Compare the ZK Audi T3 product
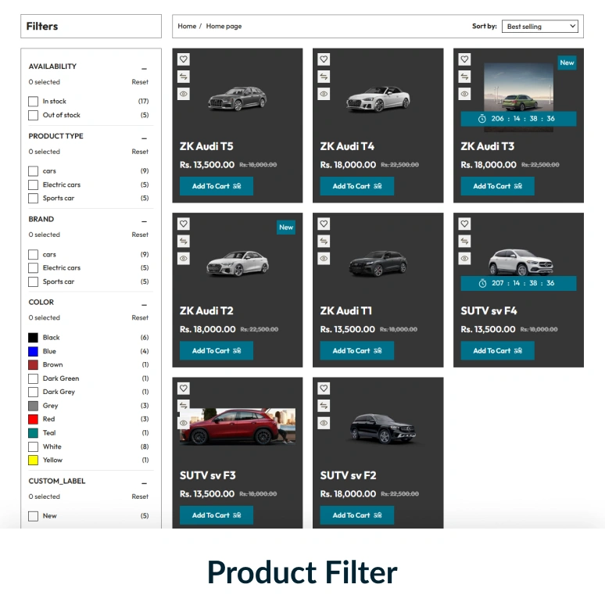The height and width of the screenshot is (613, 605). pos(464,77)
